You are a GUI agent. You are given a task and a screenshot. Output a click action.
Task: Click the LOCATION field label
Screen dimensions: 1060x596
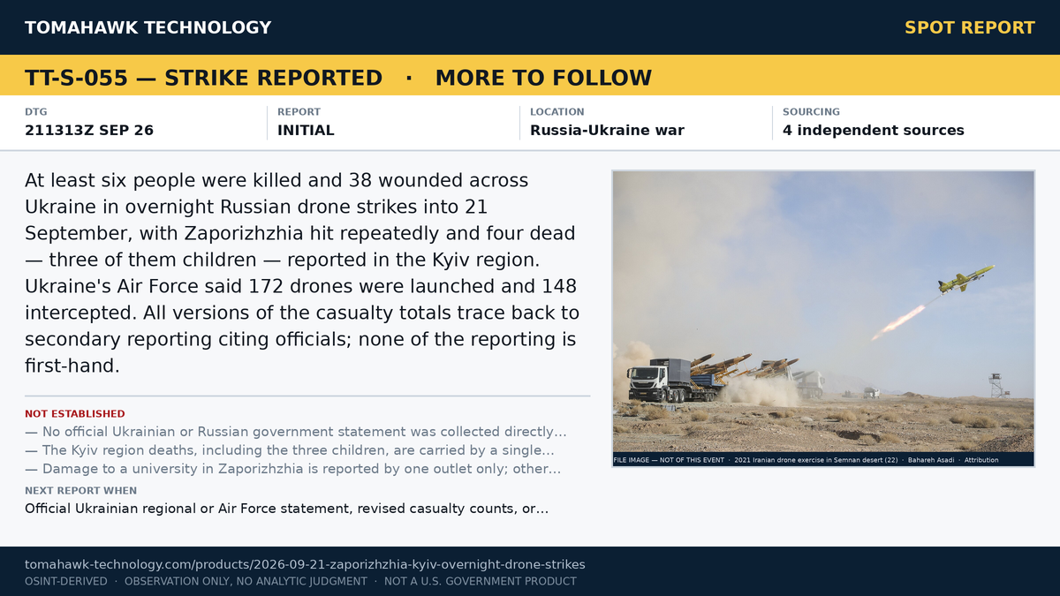[x=556, y=112]
